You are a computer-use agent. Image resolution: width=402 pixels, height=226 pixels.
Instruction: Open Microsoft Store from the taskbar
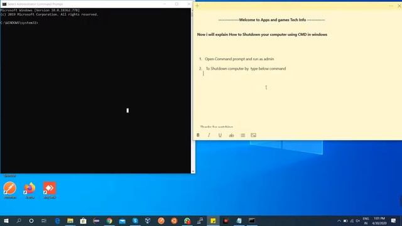click(x=83, y=220)
